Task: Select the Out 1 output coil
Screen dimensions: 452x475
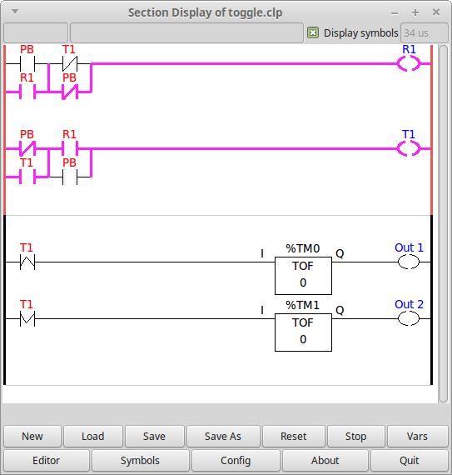Action: 409,262
